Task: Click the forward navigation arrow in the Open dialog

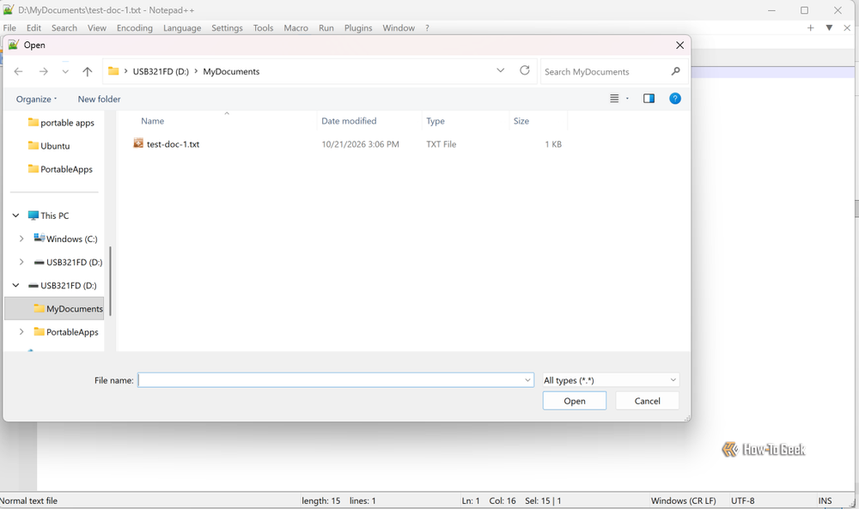Action: [x=43, y=71]
